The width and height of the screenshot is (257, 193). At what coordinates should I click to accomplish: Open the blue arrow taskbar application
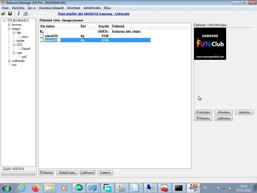coord(107,188)
